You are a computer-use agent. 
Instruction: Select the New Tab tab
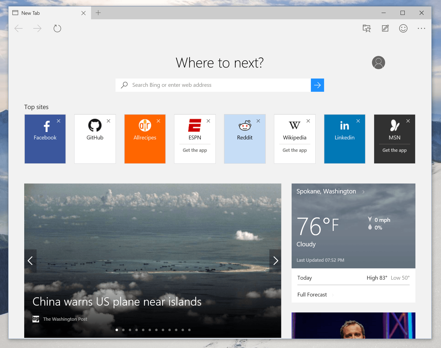[50, 13]
